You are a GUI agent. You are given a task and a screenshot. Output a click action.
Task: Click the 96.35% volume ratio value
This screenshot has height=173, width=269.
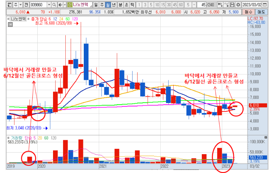pyautogui.click(x=95, y=12)
